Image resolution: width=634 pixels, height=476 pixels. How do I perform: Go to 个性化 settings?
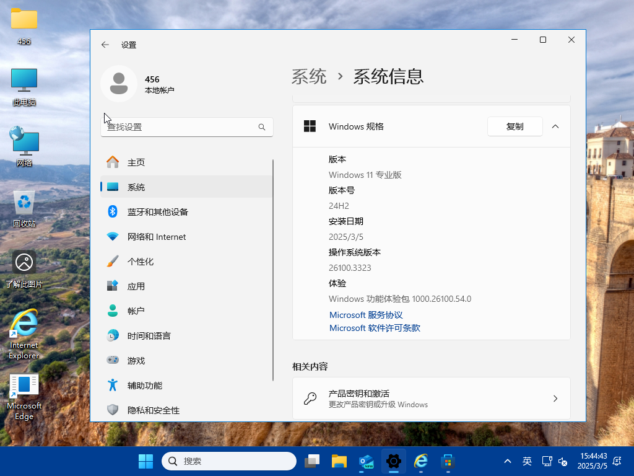point(187,262)
